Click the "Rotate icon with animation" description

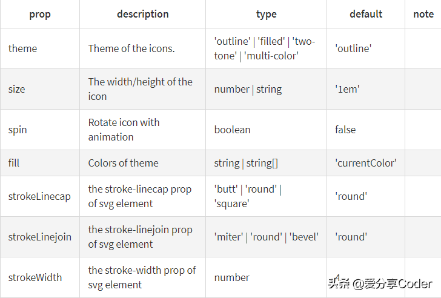coord(124,130)
